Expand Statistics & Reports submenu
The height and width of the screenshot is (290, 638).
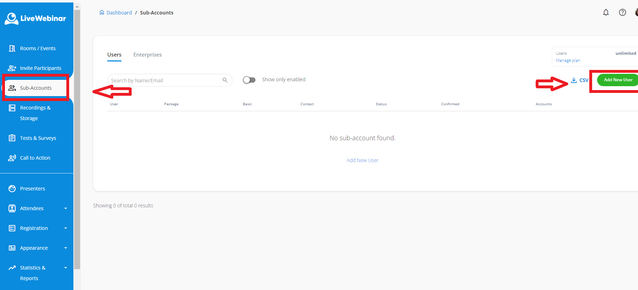click(x=65, y=268)
